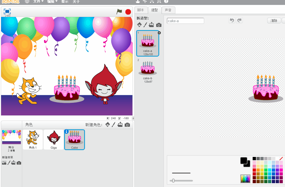Upload costume from file

click(151, 25)
